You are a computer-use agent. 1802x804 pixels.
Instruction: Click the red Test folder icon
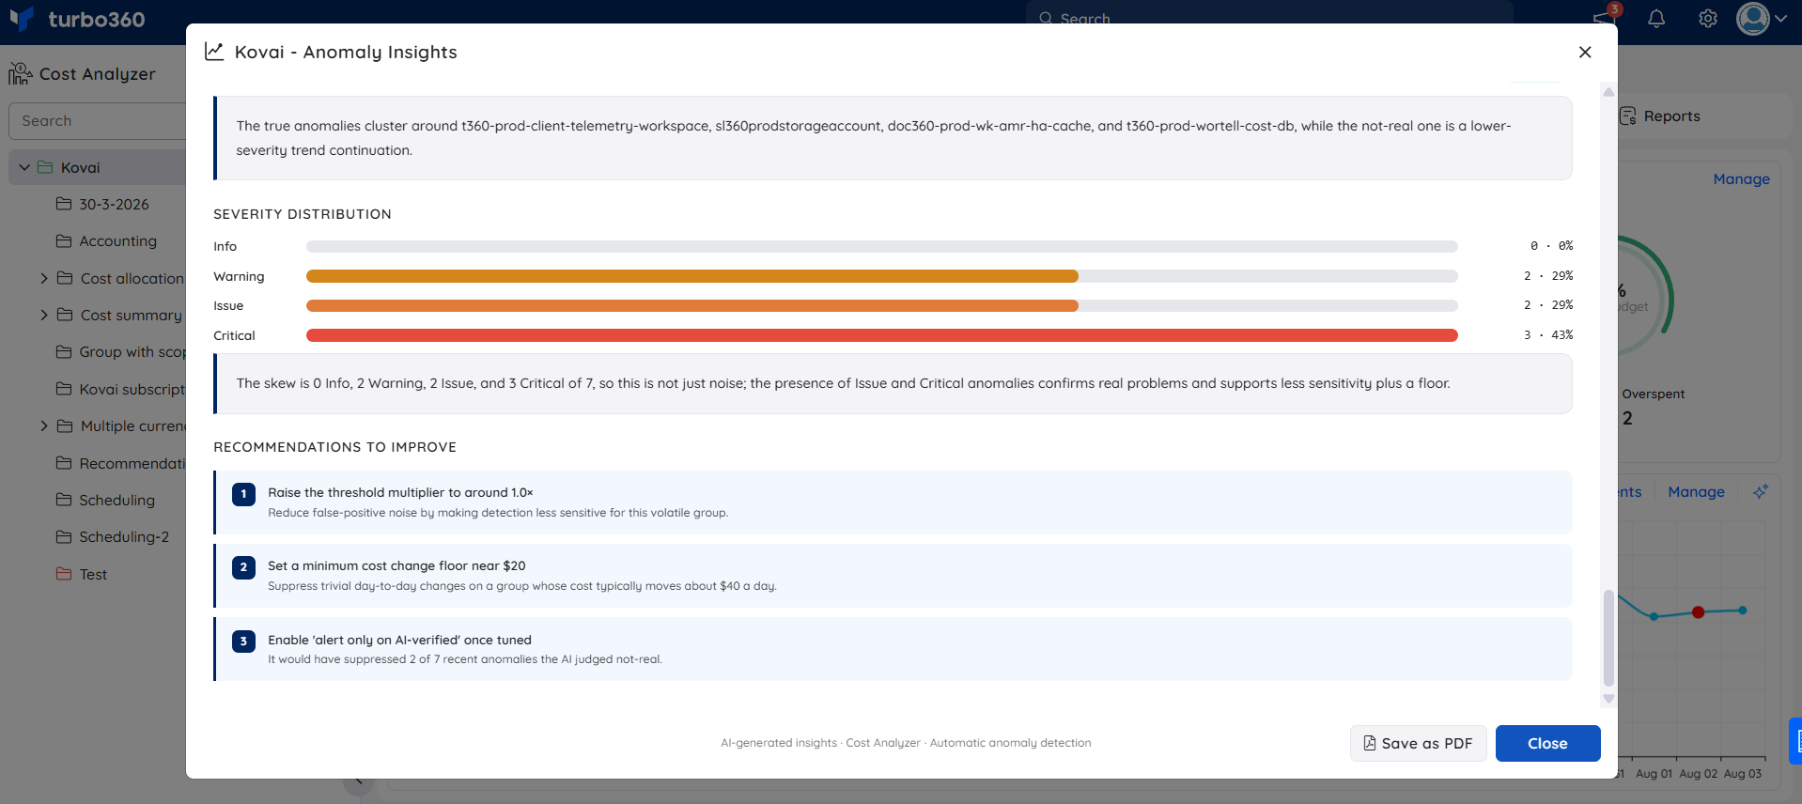click(64, 574)
